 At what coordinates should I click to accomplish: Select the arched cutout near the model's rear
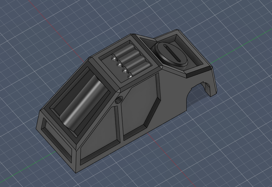(195, 91)
